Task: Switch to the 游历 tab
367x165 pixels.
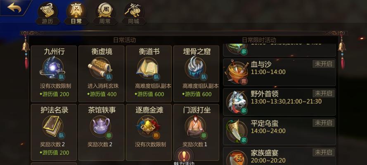Action: point(47,13)
